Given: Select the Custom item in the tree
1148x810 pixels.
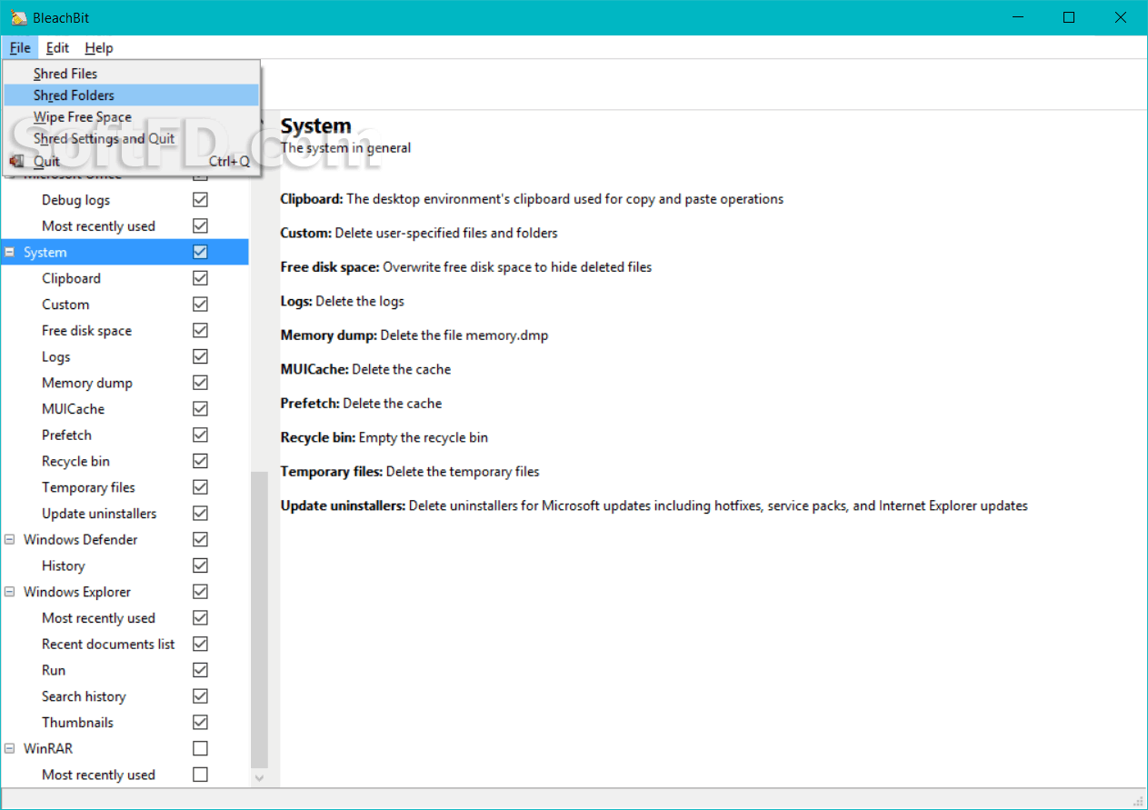Looking at the screenshot, I should tap(65, 305).
